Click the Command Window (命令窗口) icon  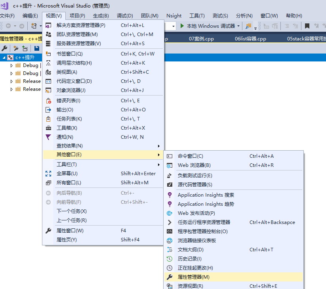click(x=170, y=156)
